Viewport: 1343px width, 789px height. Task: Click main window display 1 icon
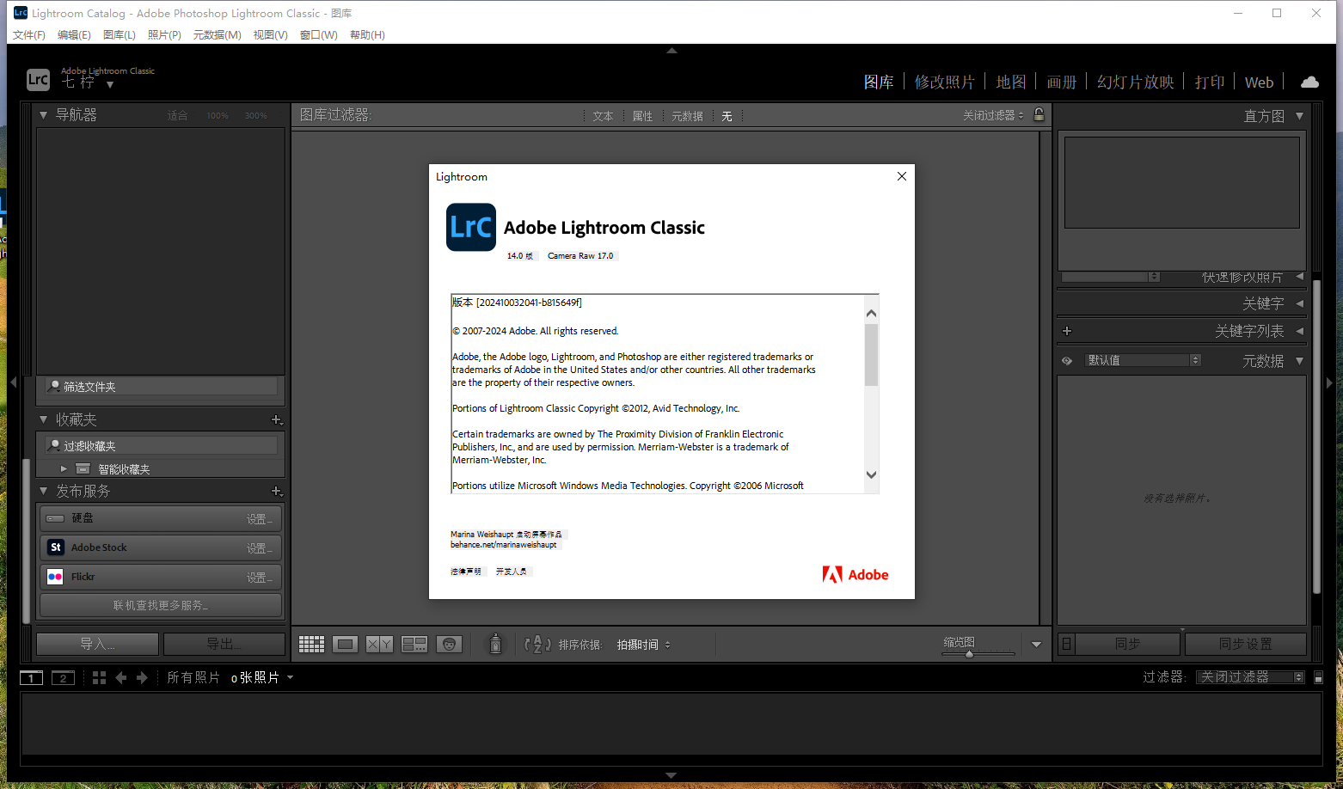coord(31,677)
